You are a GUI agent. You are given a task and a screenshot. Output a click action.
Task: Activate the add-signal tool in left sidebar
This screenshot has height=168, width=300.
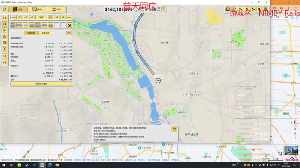(x=4, y=62)
